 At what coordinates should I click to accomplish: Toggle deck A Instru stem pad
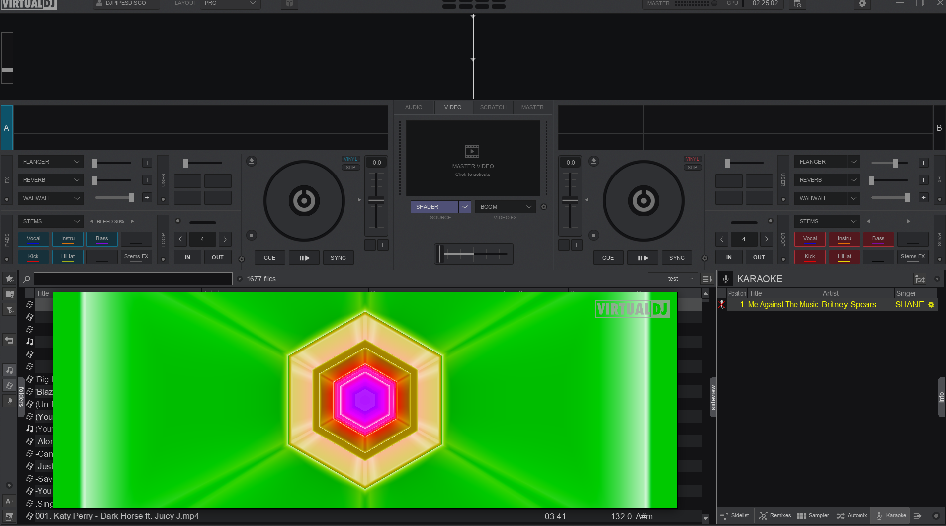[68, 239]
